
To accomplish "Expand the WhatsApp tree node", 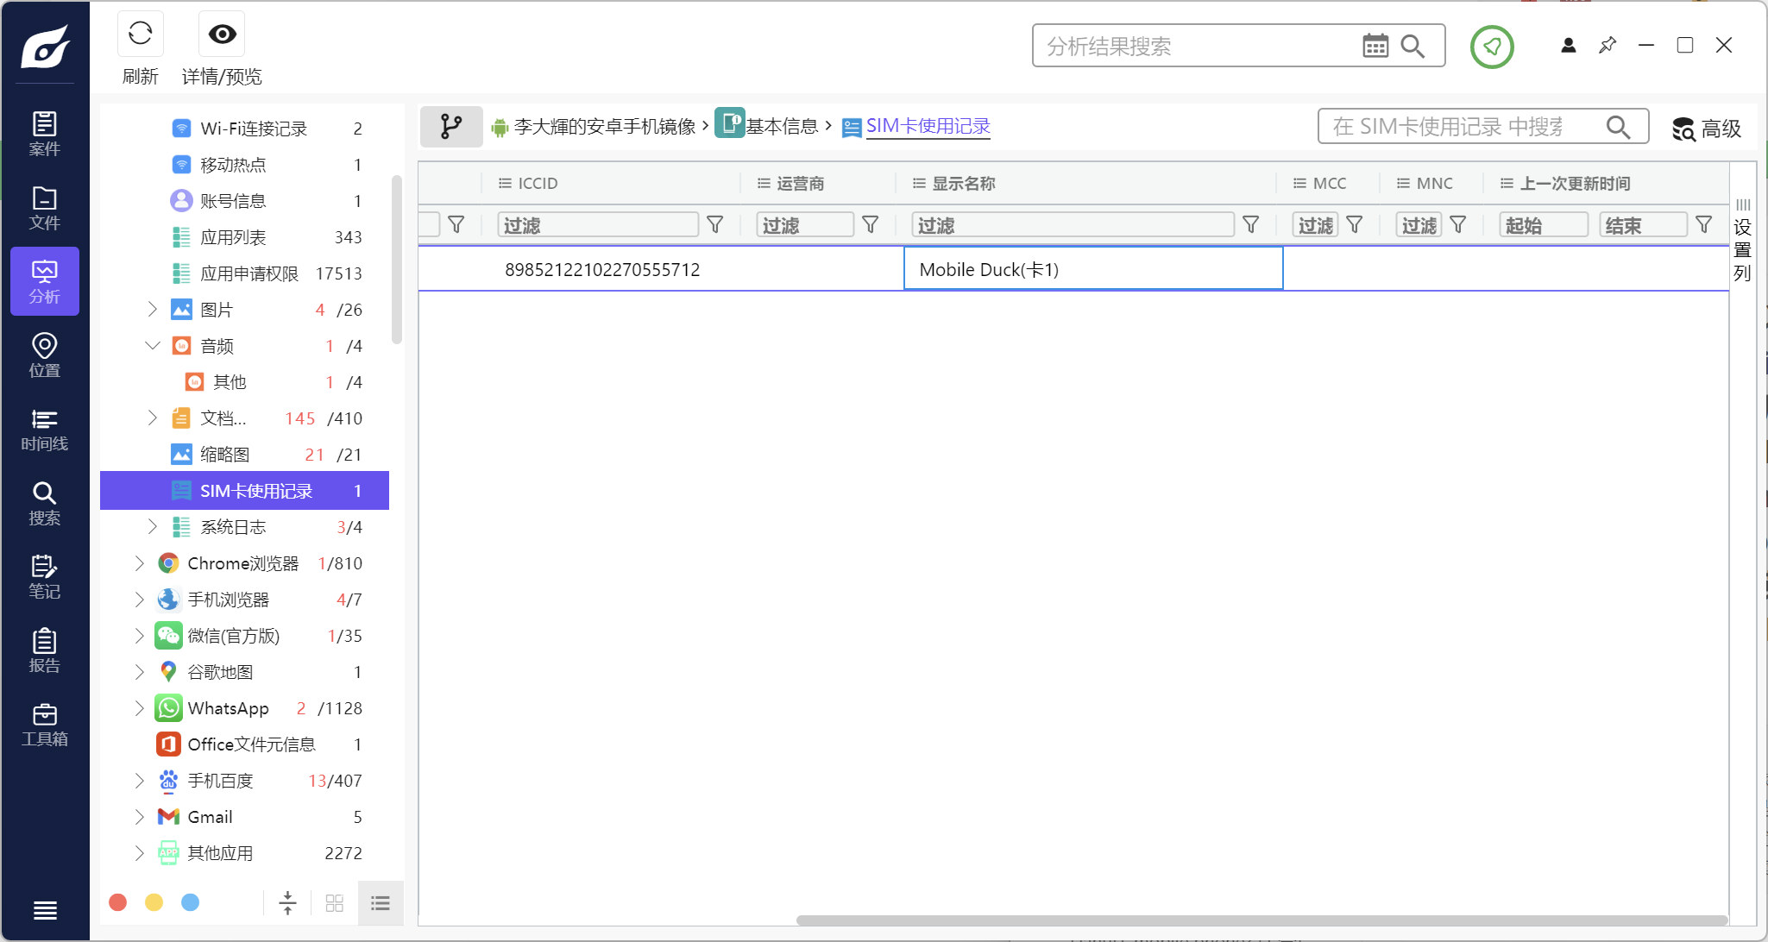I will (140, 708).
